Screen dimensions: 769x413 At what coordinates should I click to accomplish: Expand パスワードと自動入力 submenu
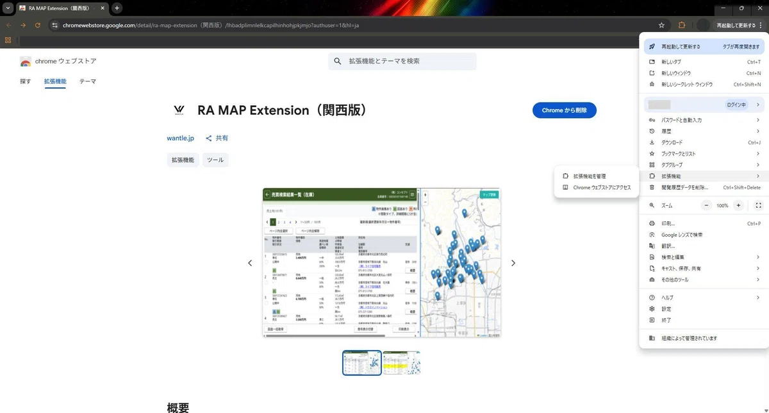point(704,120)
